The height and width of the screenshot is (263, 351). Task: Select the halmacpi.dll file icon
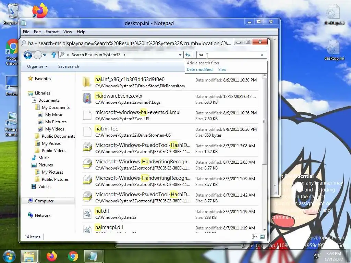coord(87,229)
